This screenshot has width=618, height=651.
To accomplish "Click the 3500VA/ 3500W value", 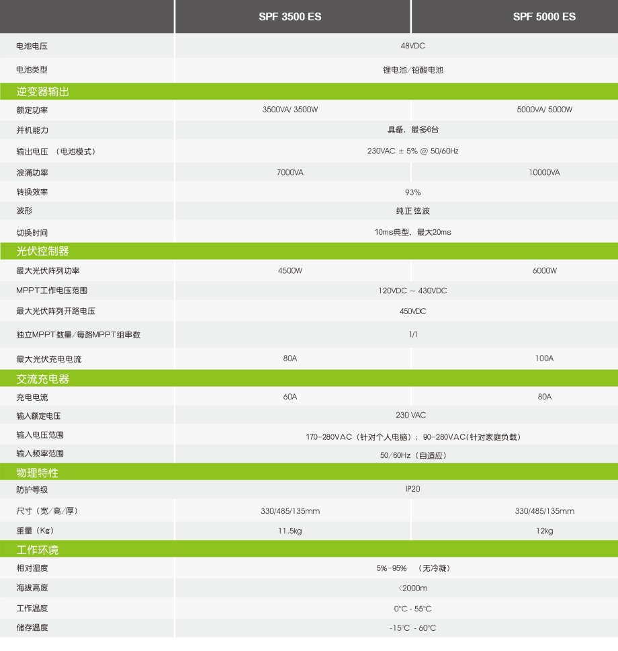I will point(290,110).
